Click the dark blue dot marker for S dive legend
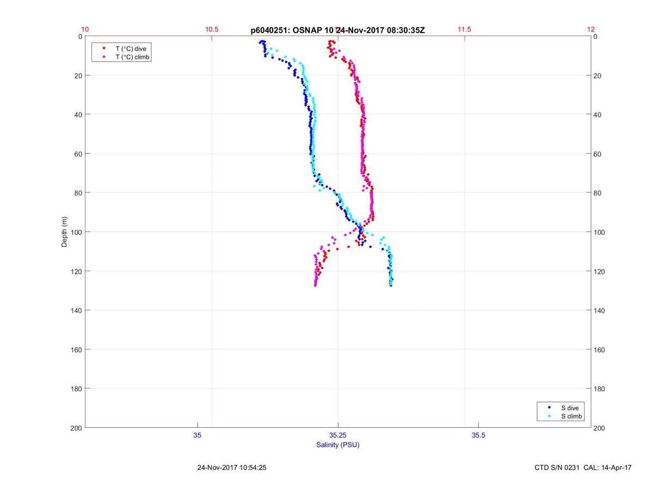Viewport: 653px width, 481px height. pyautogui.click(x=550, y=408)
